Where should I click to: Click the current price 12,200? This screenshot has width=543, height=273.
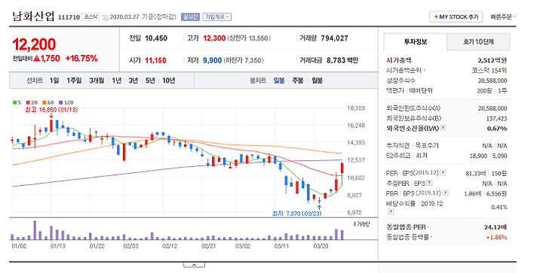click(x=34, y=44)
